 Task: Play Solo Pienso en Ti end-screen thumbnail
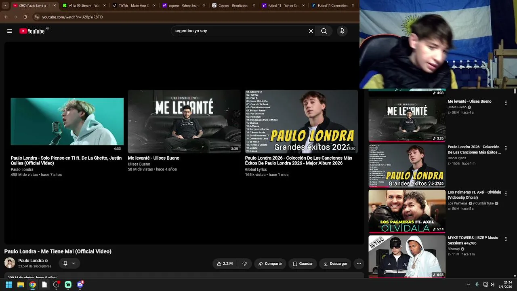[67, 121]
